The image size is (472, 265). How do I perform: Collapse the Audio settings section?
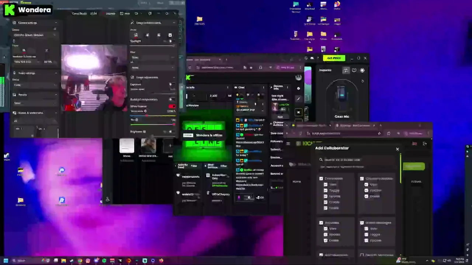(x=56, y=73)
